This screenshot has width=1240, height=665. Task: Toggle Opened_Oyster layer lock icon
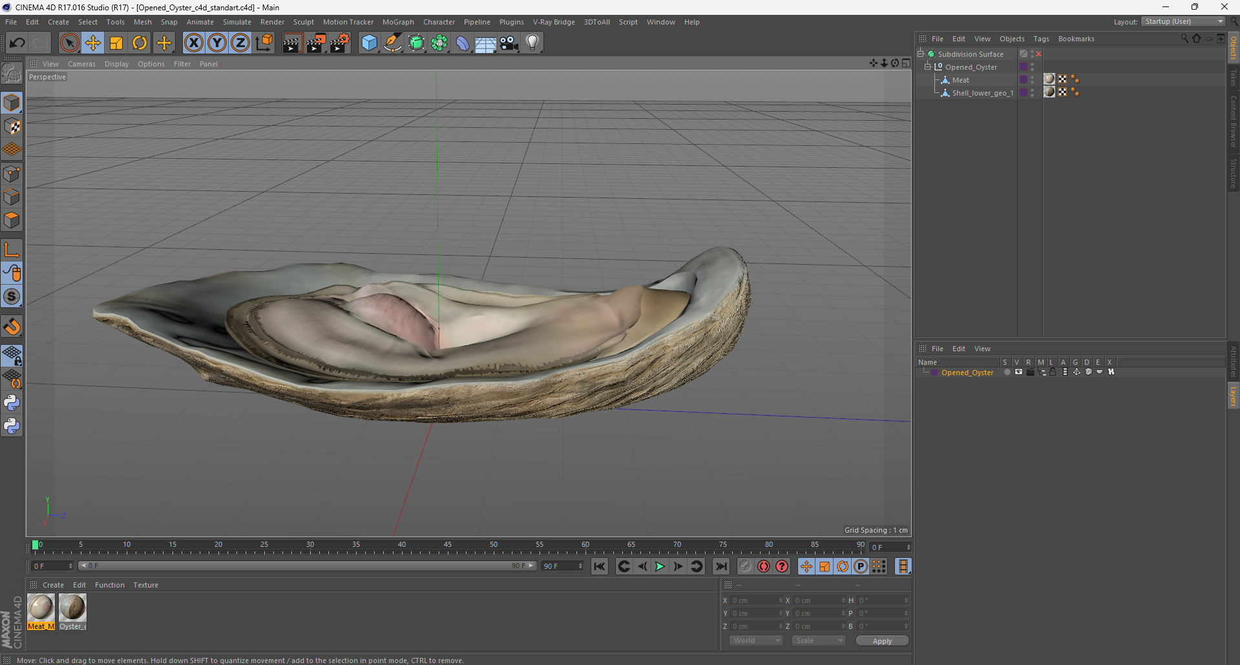1053,373
